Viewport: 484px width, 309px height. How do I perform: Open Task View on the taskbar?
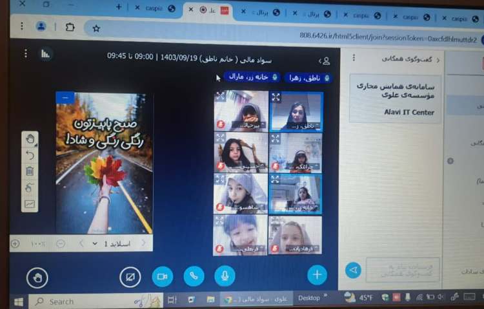(x=172, y=300)
